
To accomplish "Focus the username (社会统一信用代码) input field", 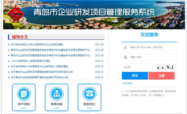I will 149,47.
